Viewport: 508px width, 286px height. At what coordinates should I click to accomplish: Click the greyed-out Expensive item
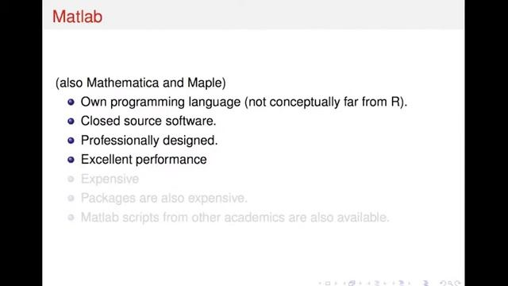110,179
